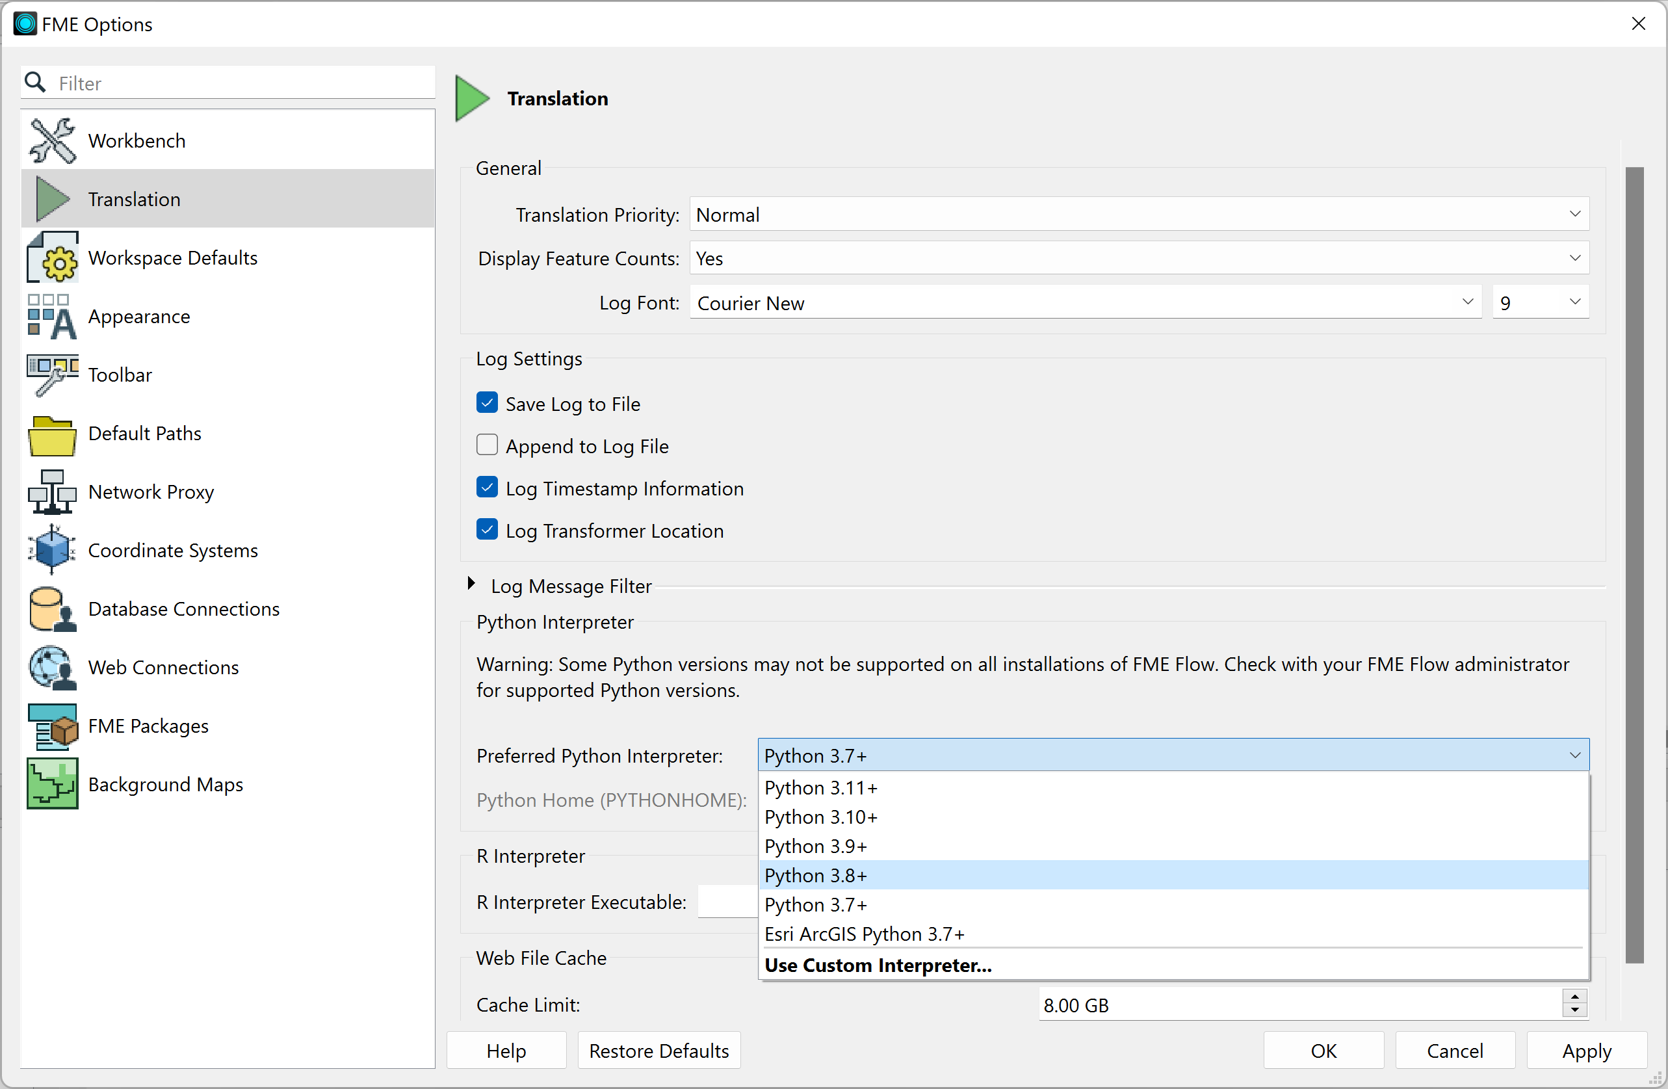Open Toolbar settings icon

tap(52, 375)
